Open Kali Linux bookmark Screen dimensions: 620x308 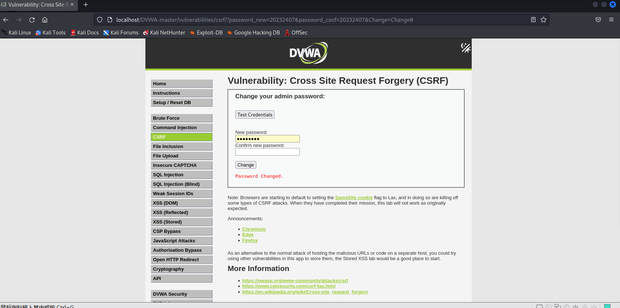click(x=16, y=33)
